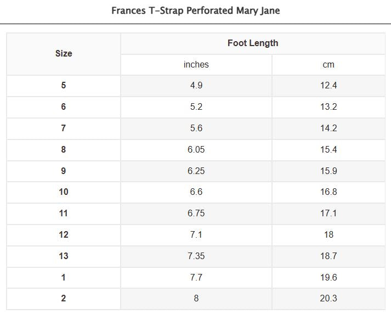Click the 15.9 cm cell
391x314 pixels.
point(328,171)
